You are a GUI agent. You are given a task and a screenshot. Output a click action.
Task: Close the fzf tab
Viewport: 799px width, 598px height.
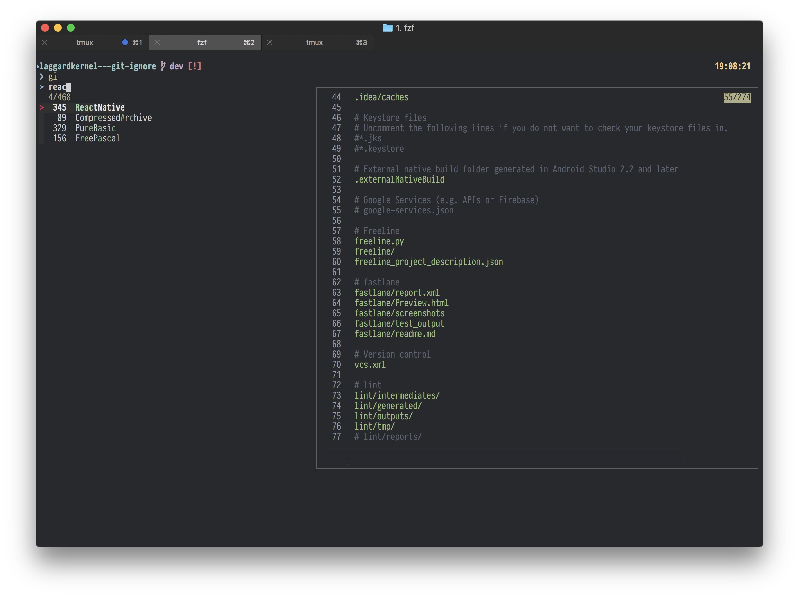click(x=157, y=42)
